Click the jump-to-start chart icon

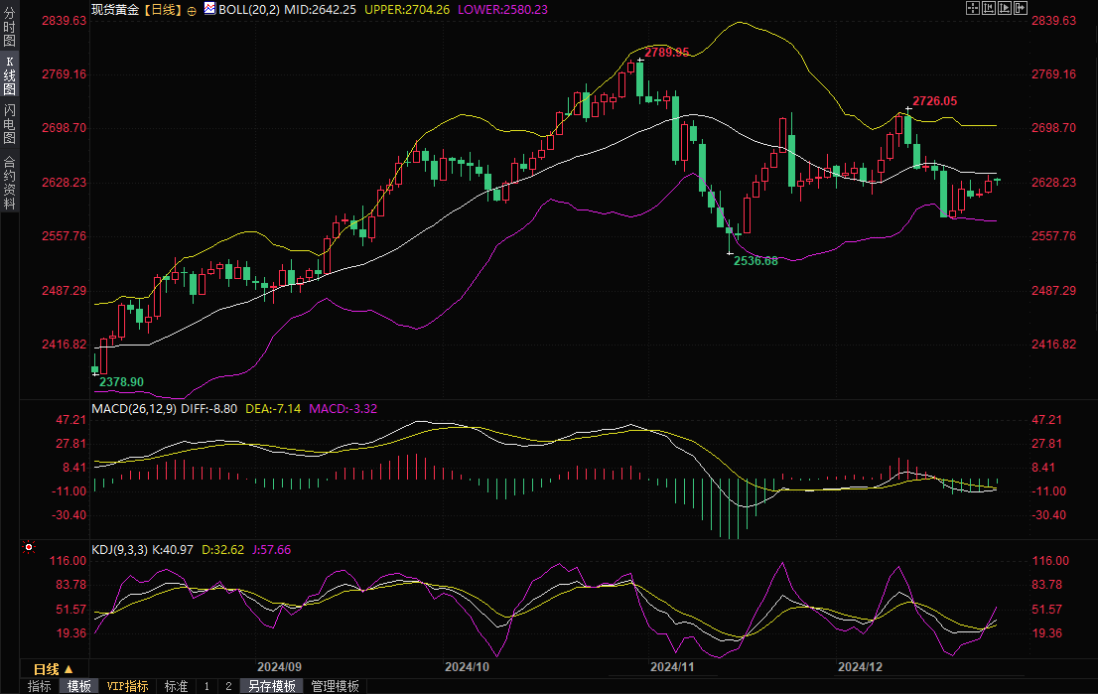(988, 8)
